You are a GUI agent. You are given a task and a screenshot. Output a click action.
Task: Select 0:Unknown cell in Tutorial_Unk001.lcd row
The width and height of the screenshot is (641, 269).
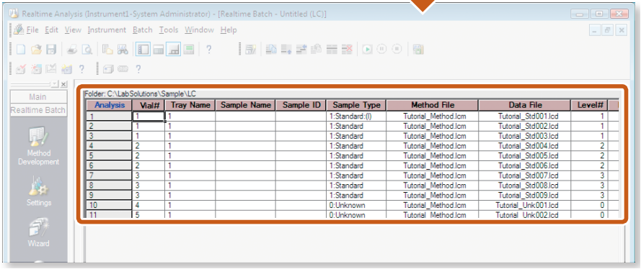point(356,205)
